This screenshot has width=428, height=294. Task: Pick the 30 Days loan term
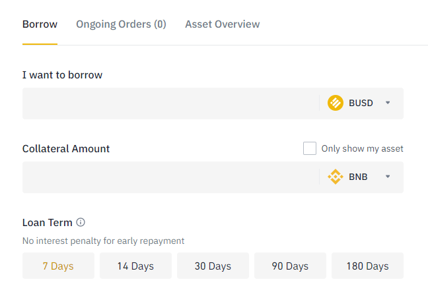tap(213, 266)
